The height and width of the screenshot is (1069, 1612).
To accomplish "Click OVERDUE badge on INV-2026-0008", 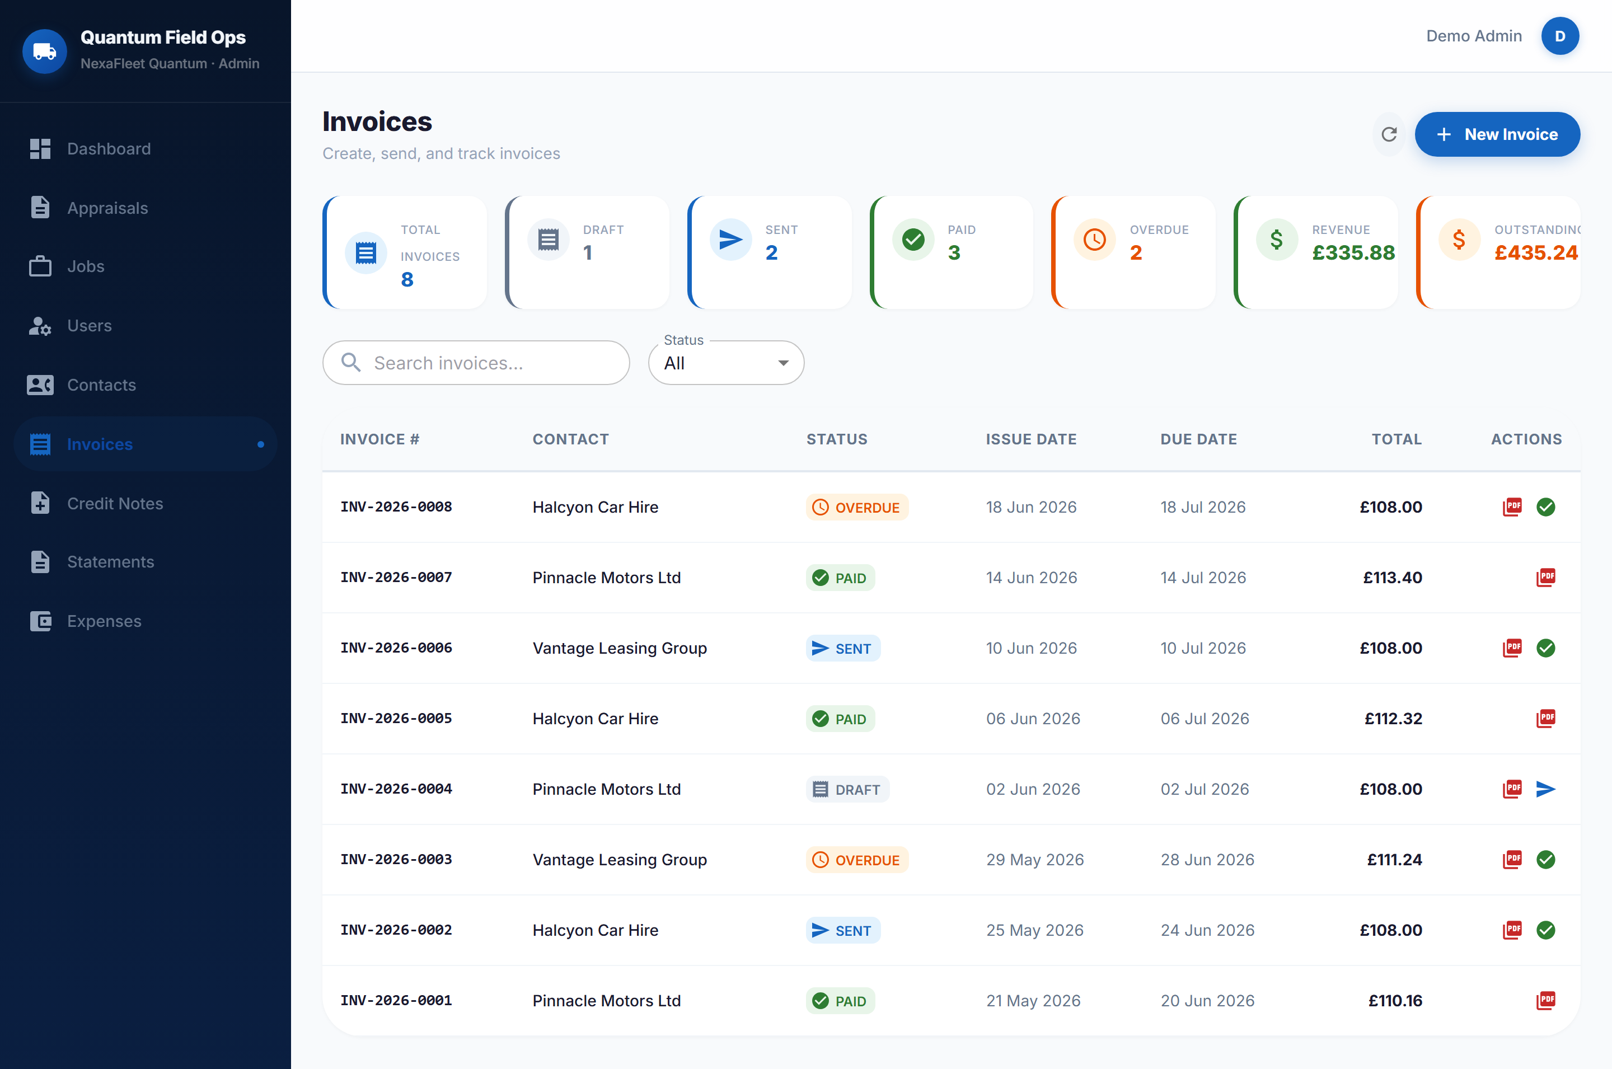I will pyautogui.click(x=857, y=507).
